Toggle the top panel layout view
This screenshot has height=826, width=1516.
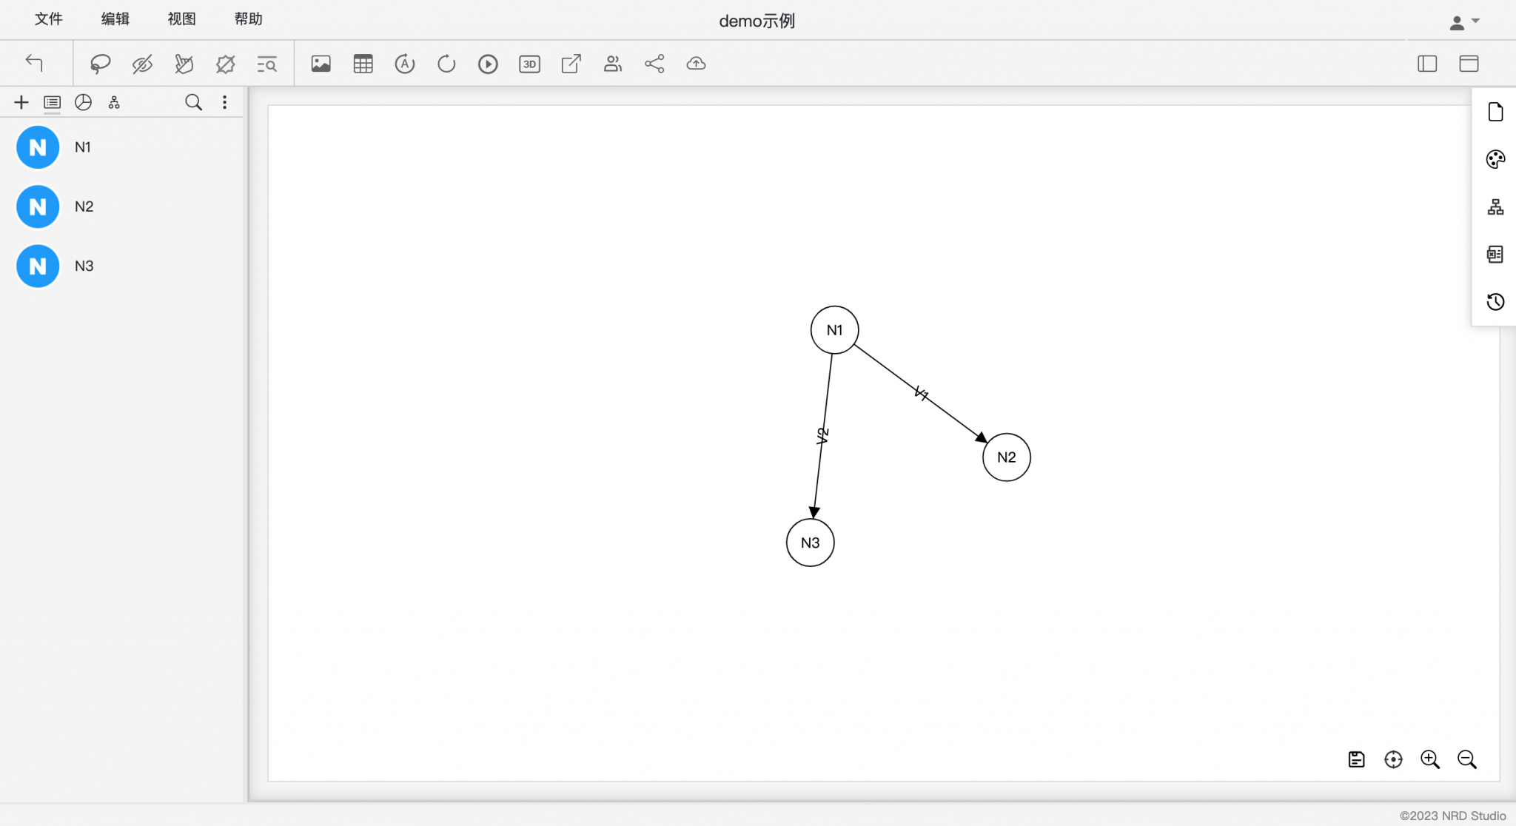[x=1469, y=64]
